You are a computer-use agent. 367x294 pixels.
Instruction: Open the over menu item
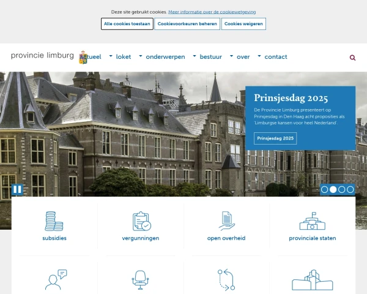tap(243, 57)
